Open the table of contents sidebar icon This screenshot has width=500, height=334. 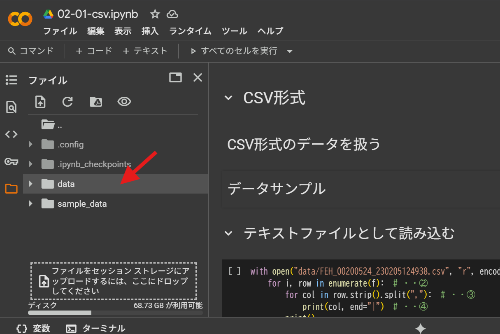click(x=11, y=80)
